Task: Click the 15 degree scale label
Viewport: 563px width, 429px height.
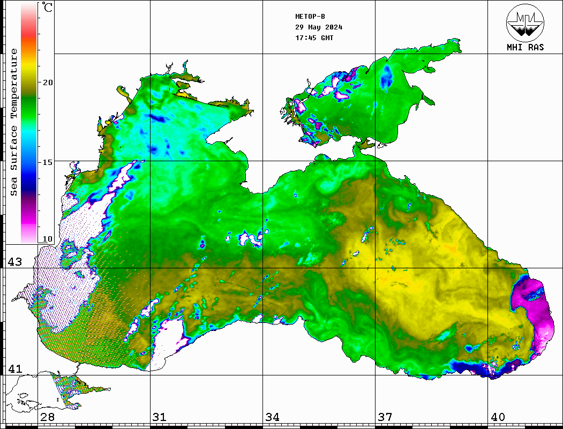Action: click(47, 162)
